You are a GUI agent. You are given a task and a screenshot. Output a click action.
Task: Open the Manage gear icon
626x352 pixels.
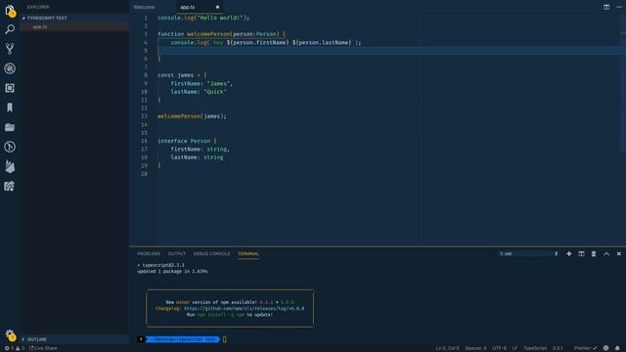[x=10, y=334]
